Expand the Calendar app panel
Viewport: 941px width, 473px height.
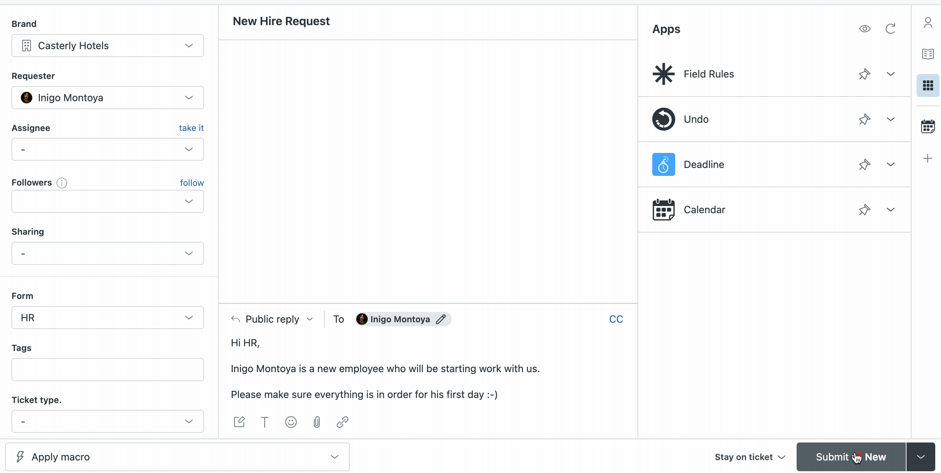[x=891, y=210]
